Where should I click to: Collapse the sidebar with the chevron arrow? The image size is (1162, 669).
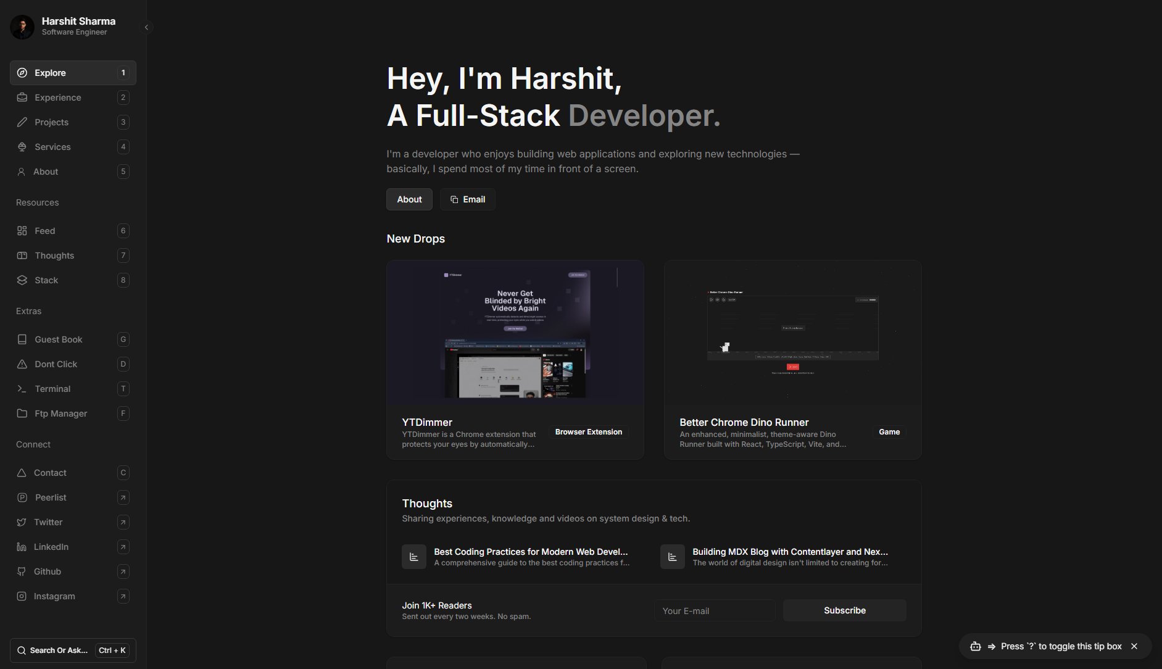pyautogui.click(x=146, y=27)
